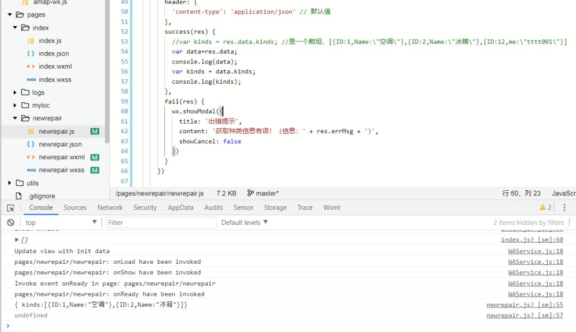Click modified badge next to newrepair.wxml
The image size is (576, 332).
(x=95, y=157)
